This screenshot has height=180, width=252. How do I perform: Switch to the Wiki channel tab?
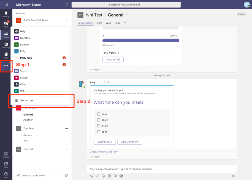pos(108,23)
